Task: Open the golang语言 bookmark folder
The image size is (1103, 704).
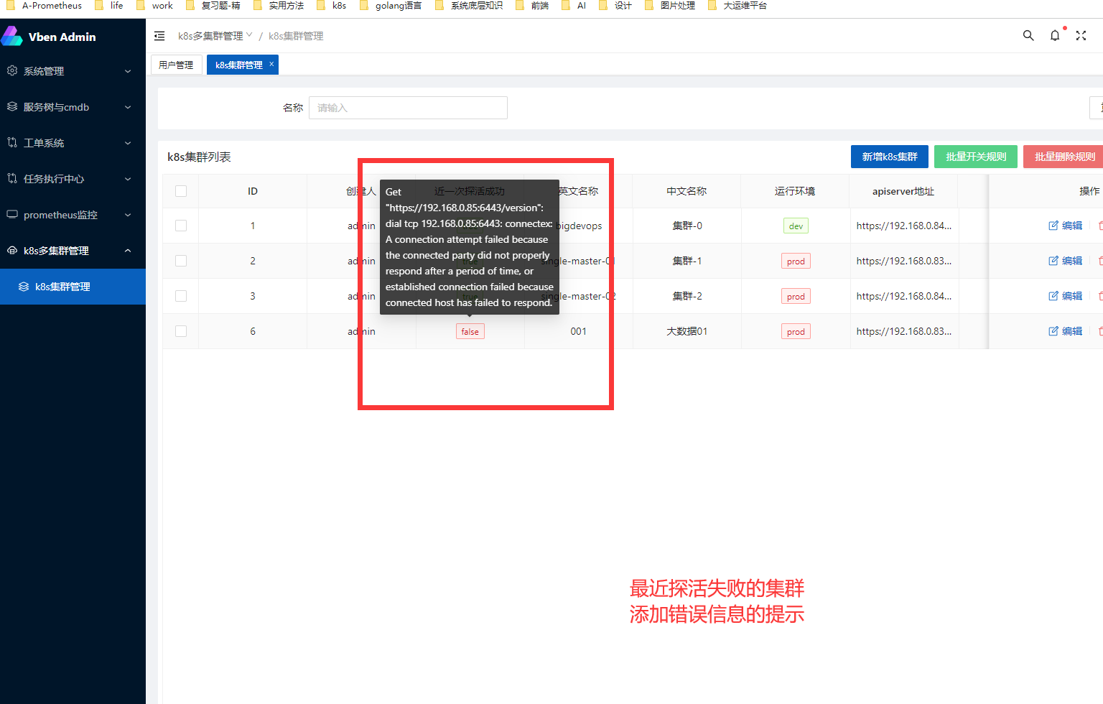Action: [391, 5]
